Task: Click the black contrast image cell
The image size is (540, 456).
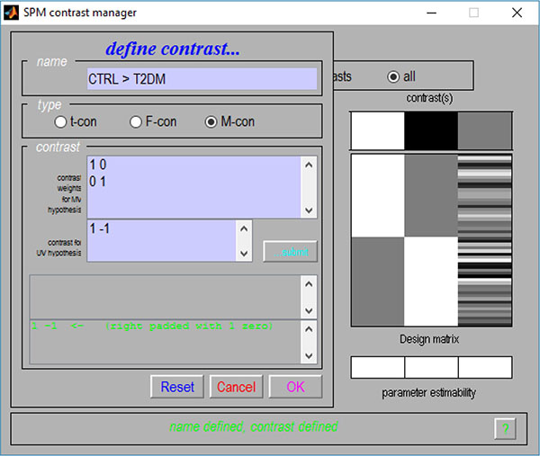Action: coord(431,130)
